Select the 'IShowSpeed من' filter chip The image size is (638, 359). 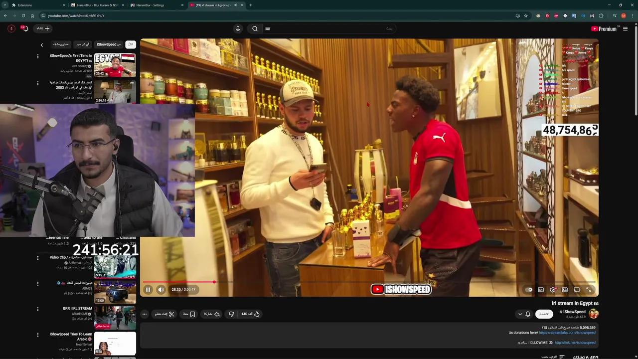pos(109,44)
